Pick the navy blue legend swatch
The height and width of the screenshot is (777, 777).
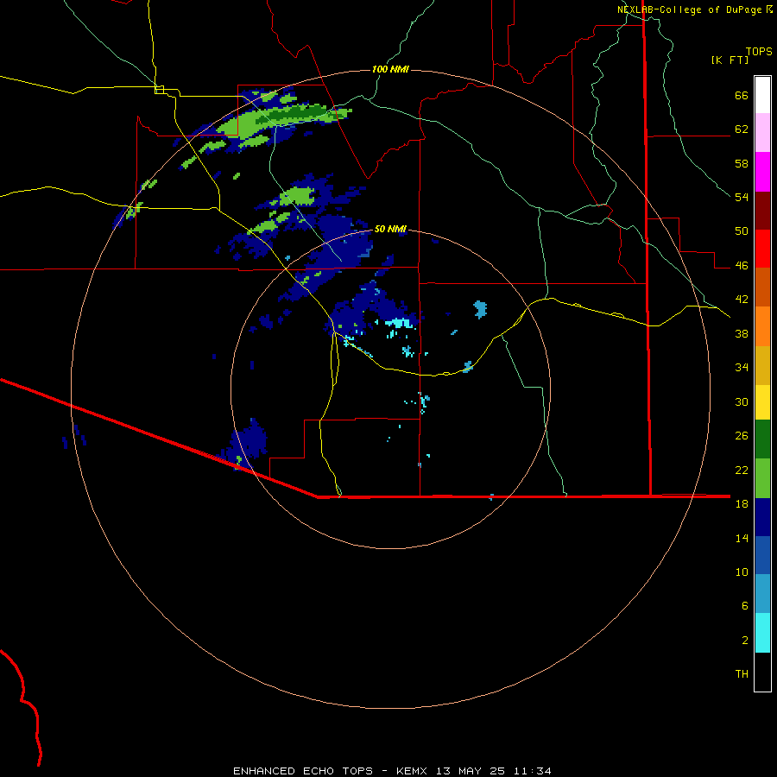pyautogui.click(x=762, y=517)
